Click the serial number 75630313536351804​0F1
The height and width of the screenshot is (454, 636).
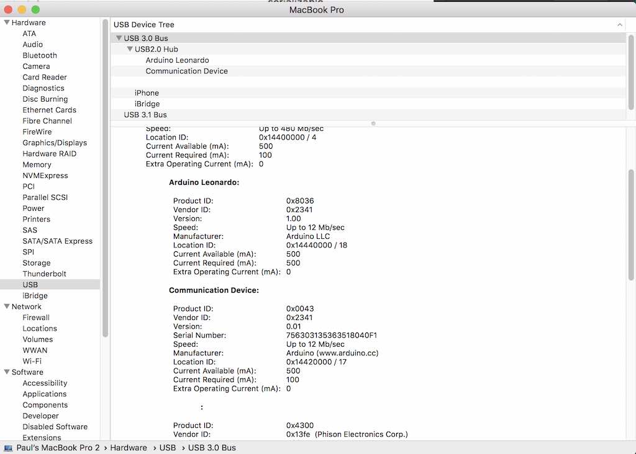[332, 336]
